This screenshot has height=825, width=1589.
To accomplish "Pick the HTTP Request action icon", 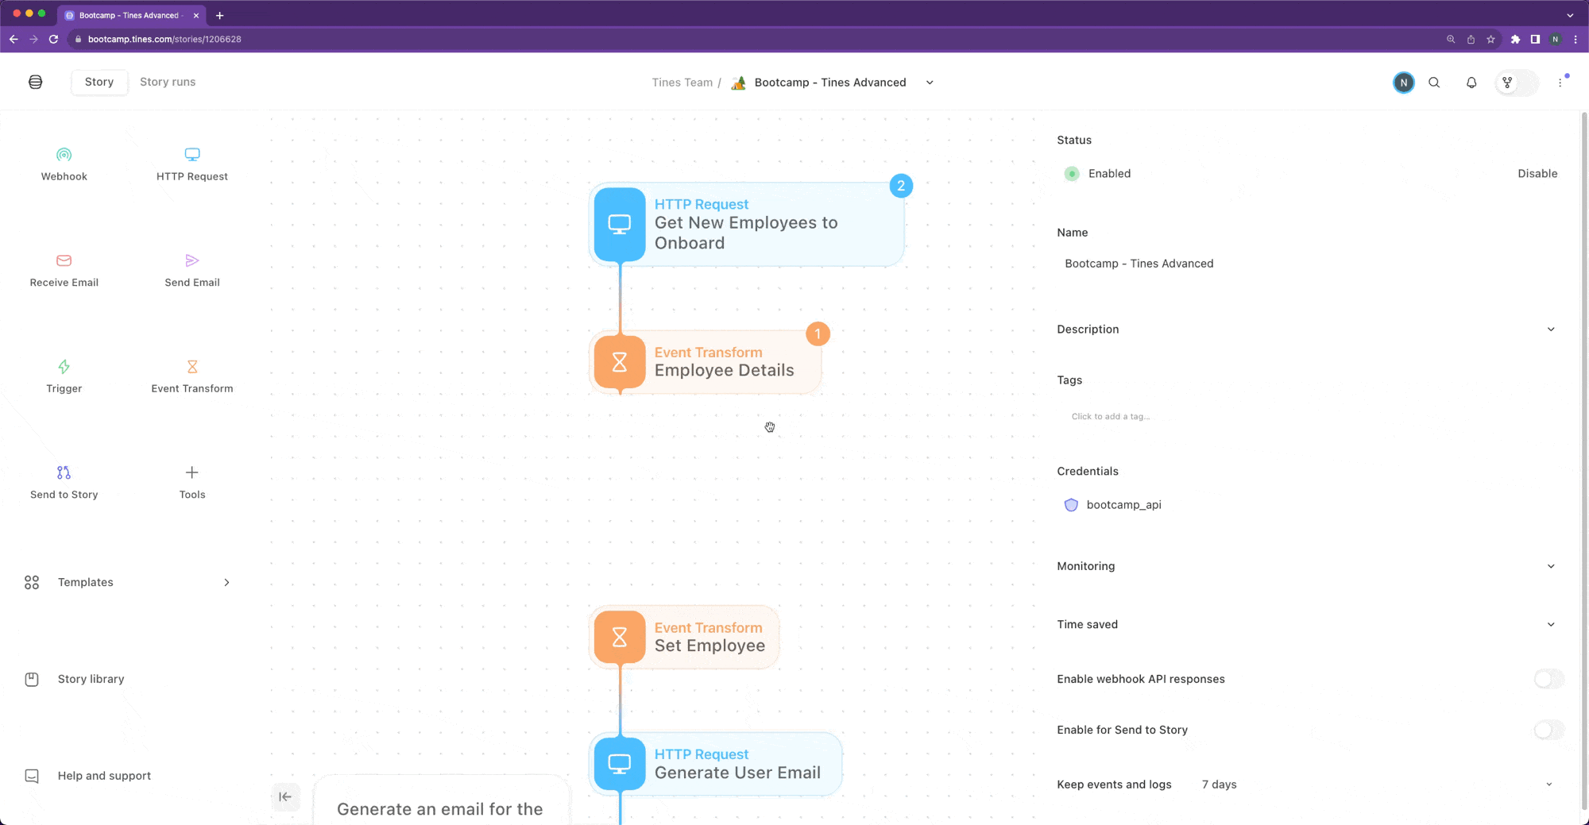I will click(192, 154).
